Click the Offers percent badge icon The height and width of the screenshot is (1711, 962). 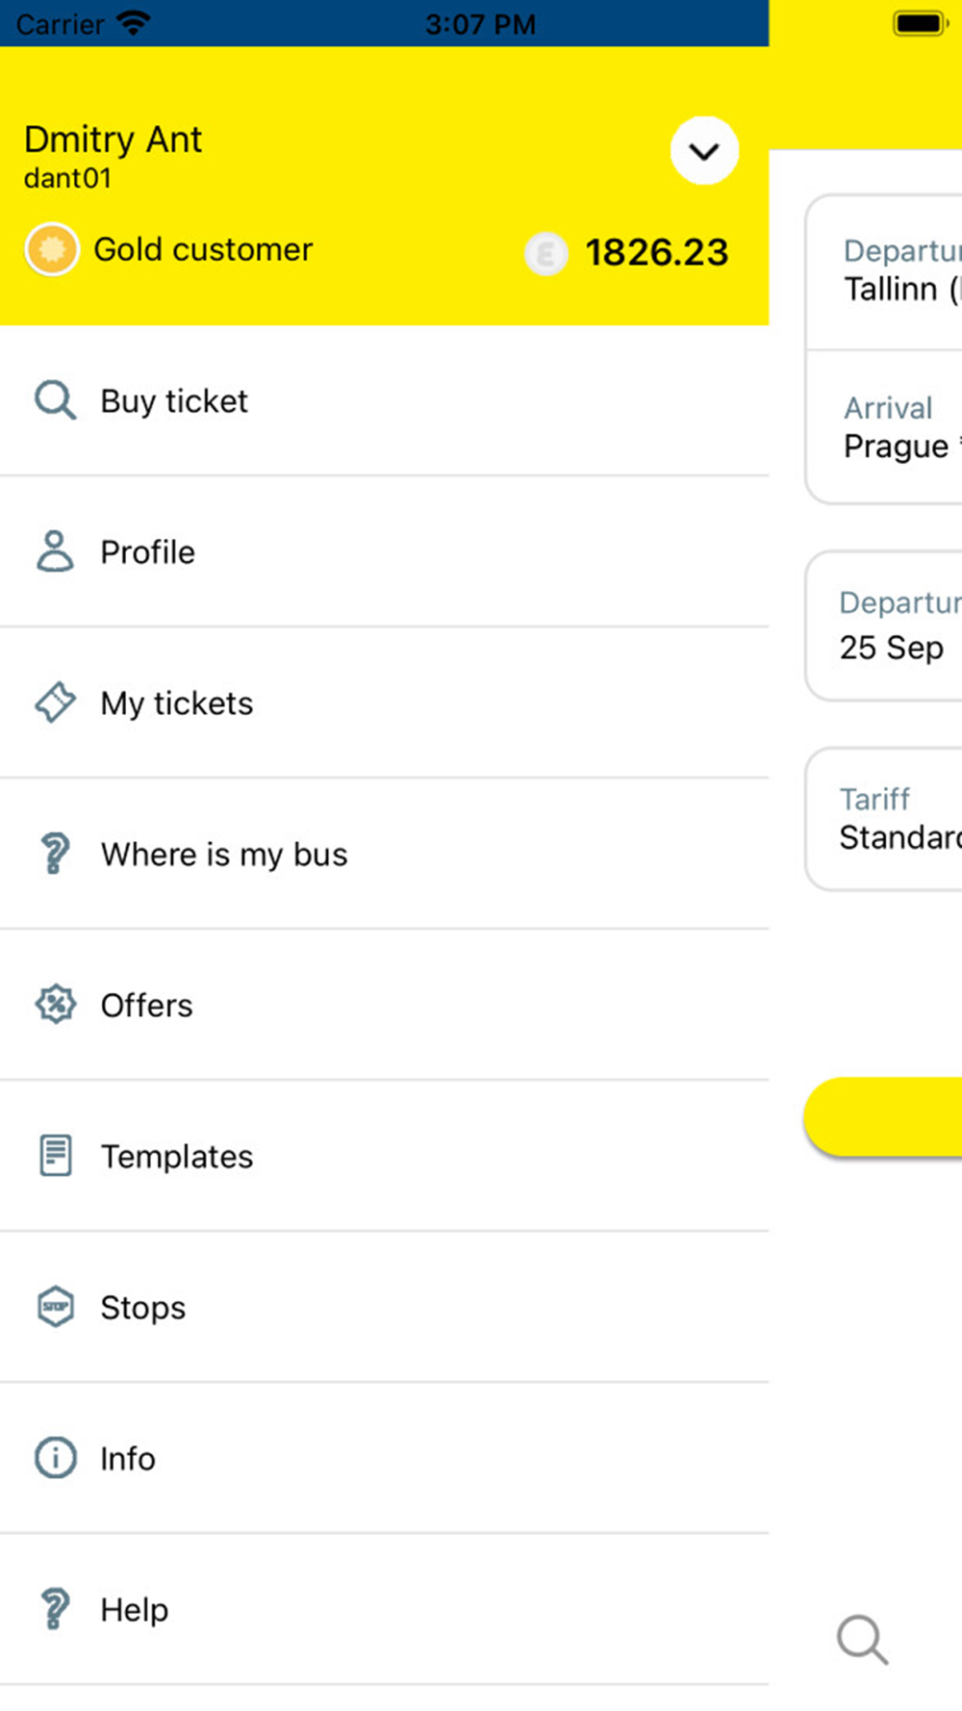[55, 1005]
